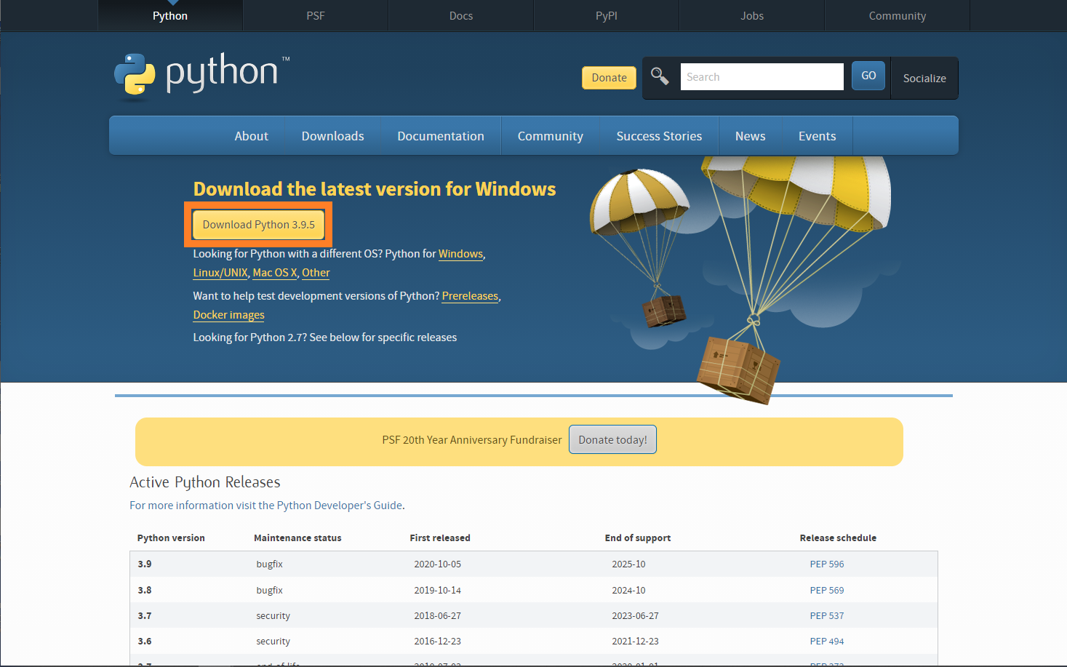Select the 3.8 version cell
The width and height of the screenshot is (1067, 667).
145,591
